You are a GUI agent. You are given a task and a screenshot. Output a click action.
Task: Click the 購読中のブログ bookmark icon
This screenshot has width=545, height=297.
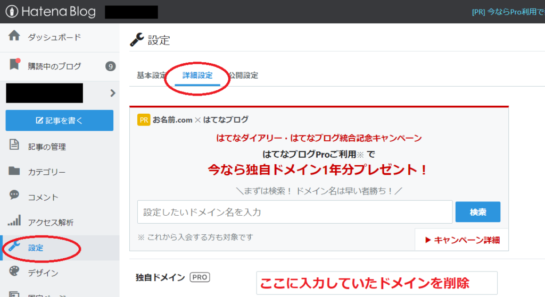14,64
